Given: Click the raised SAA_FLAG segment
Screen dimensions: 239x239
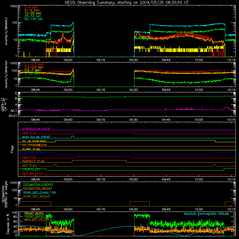Looking at the screenshot, I should (102, 156).
